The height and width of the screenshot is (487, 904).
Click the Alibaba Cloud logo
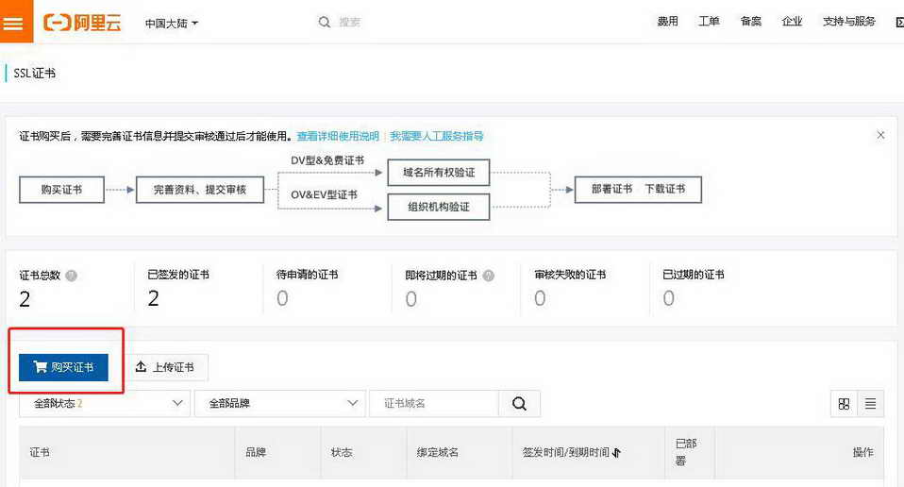point(82,23)
